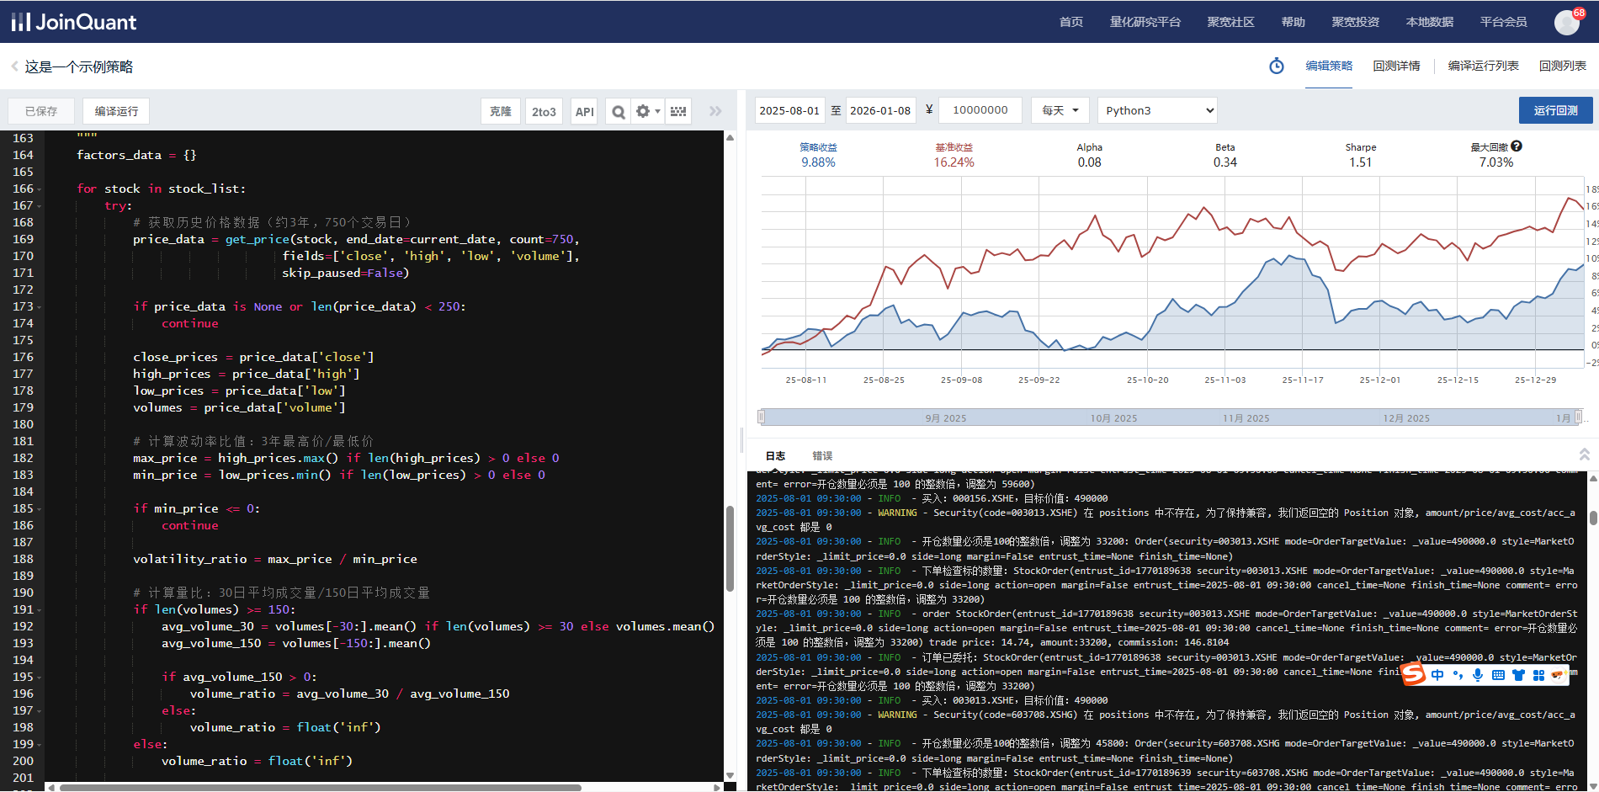Click the user avatar with notification badge
1599x792 pixels.
[1566, 22]
